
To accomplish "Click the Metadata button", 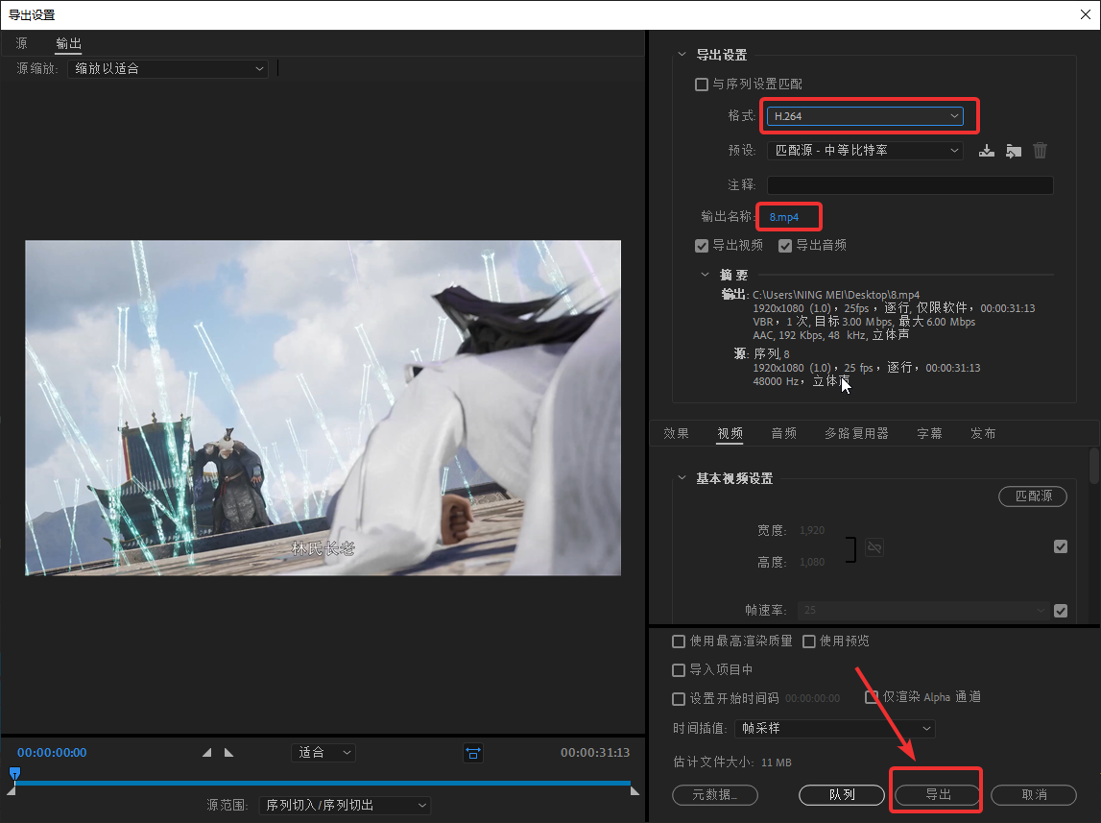I will coord(715,794).
